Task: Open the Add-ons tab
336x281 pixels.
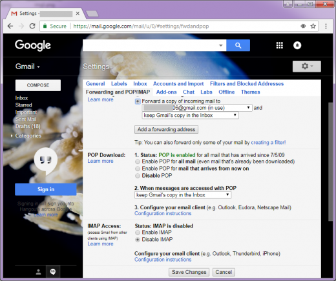Action: (x=166, y=92)
